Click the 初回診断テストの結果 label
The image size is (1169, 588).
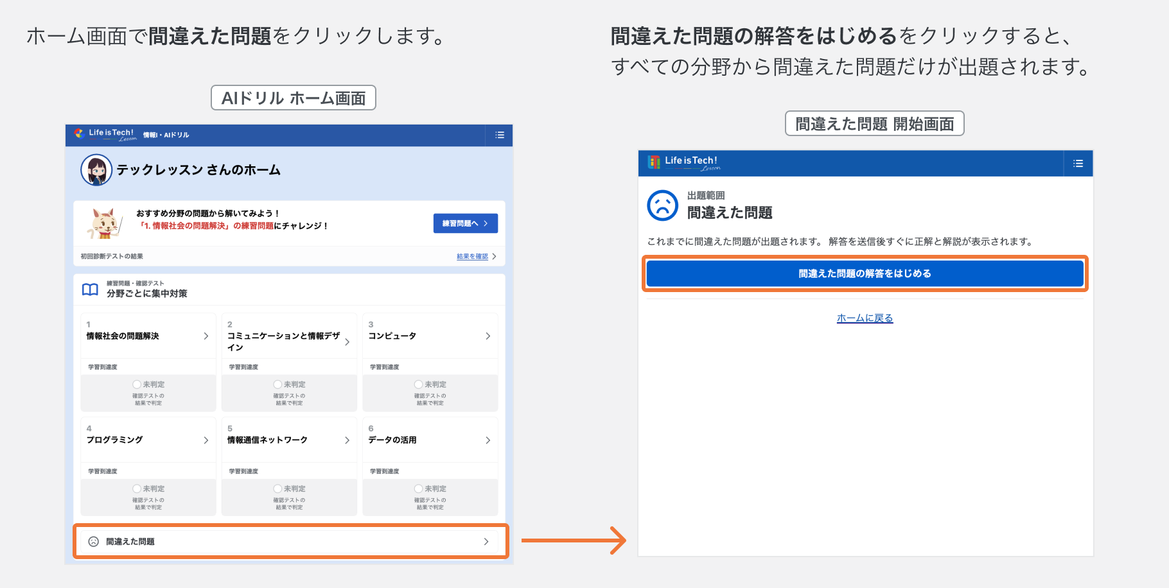[112, 257]
